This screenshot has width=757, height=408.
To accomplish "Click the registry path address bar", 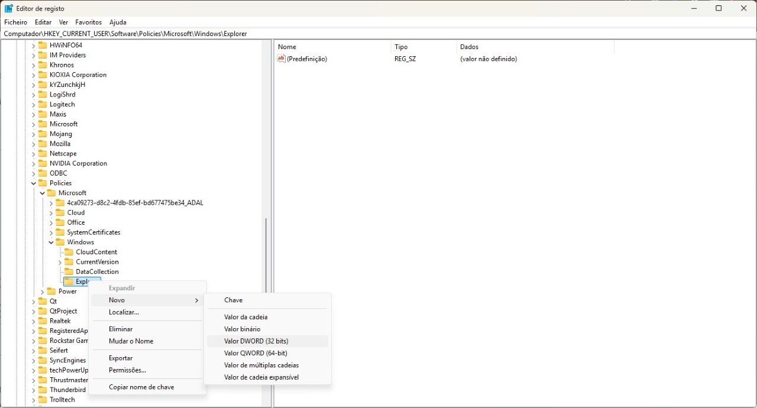I will (378, 34).
